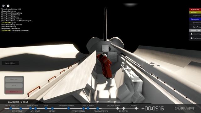Click the DEORBIT BURN timeline marker
Image resolution: width=201 pixels, height=113 pixels.
117,108
